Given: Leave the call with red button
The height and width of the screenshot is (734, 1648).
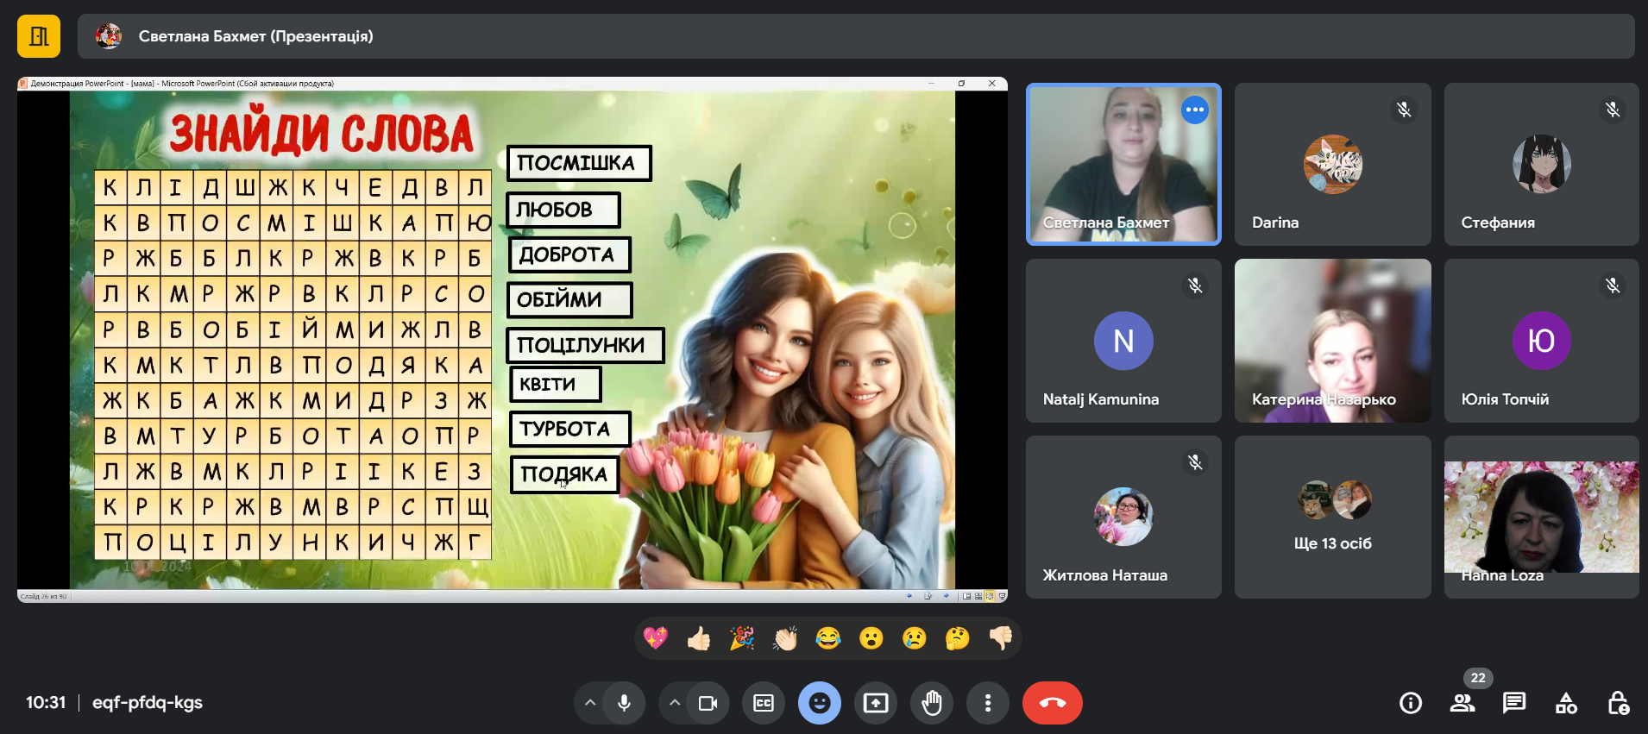Looking at the screenshot, I should (1052, 703).
